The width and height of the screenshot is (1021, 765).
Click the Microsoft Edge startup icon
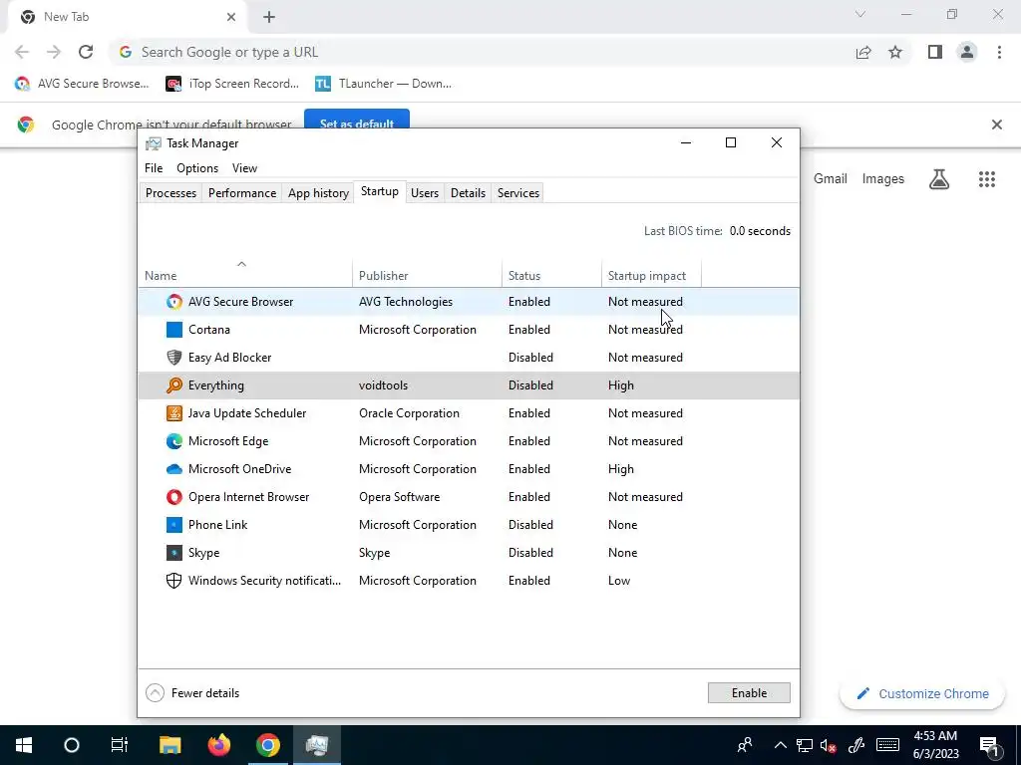coord(173,441)
